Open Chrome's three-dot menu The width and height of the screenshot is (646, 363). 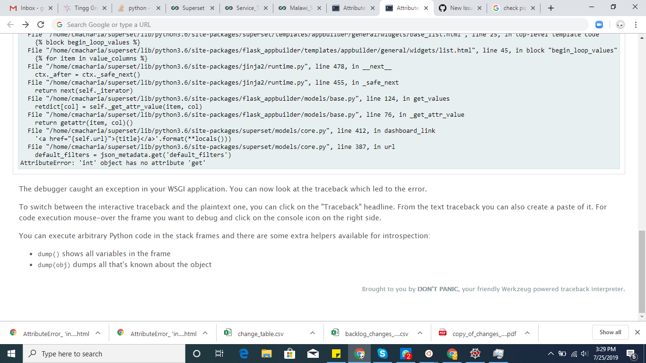(x=636, y=24)
